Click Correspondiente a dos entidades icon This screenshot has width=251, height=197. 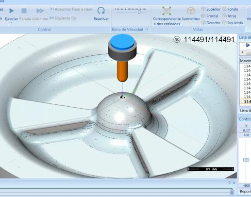[167, 11]
